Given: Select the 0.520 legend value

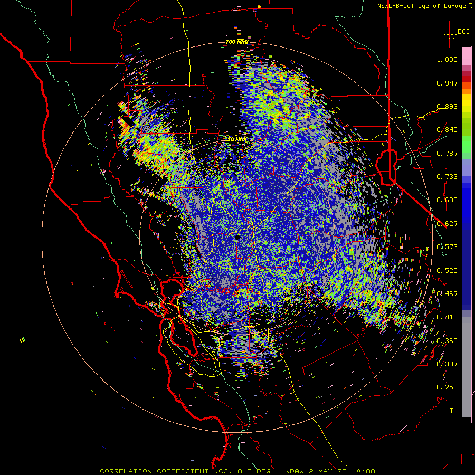Looking at the screenshot, I should (447, 271).
